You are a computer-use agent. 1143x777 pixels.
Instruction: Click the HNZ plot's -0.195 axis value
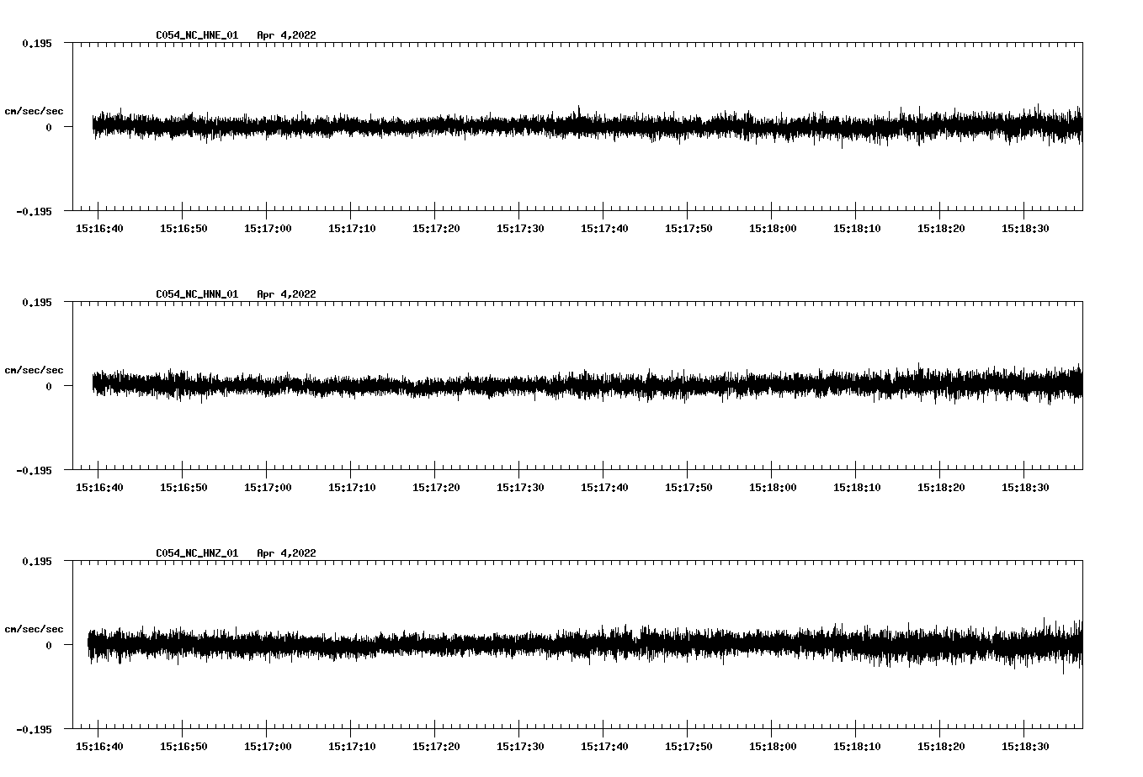pos(33,729)
